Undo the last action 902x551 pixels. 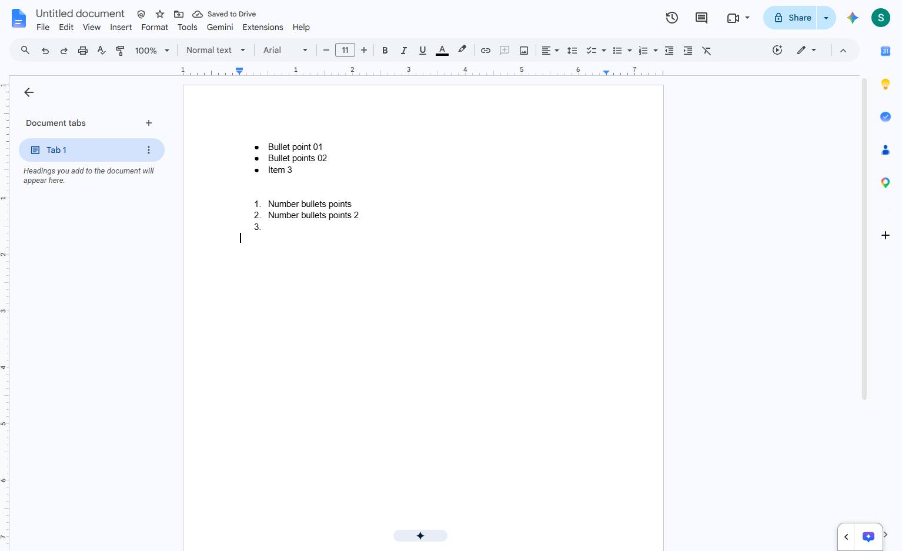[45, 51]
